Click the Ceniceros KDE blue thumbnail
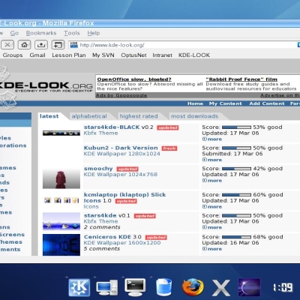Image resolution: width=300 pixels, height=300 pixels. [61, 244]
